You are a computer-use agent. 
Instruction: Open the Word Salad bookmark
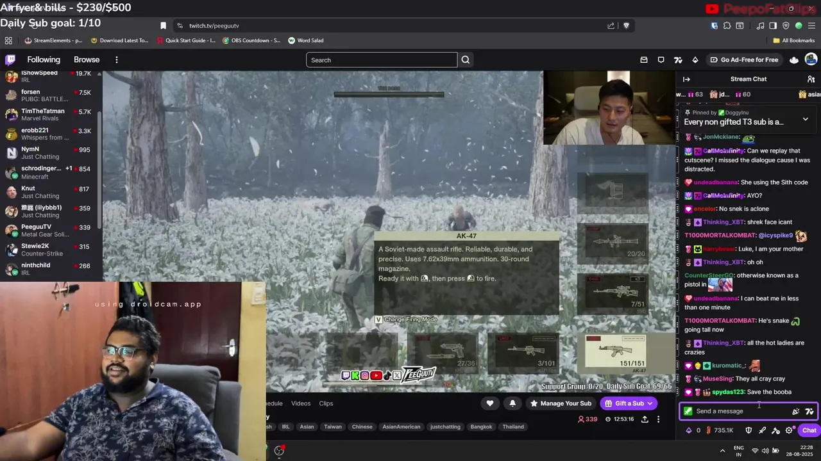(x=305, y=40)
